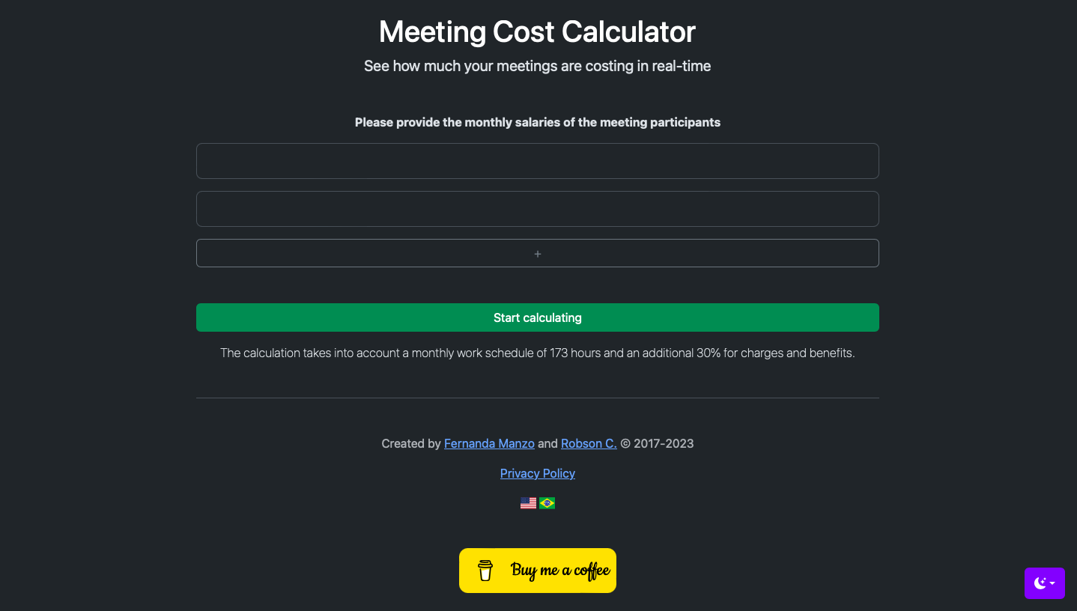1077x611 pixels.
Task: Click the moon-and-stars icon on purple button
Action: click(1040, 583)
